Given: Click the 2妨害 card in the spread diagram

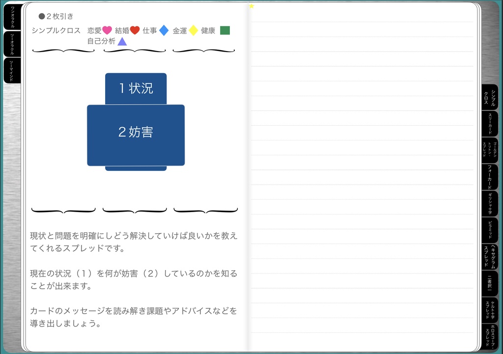Looking at the screenshot, I should coord(136,131).
